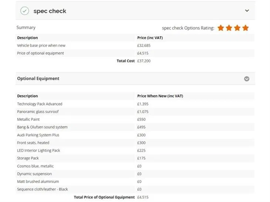This screenshot has height=202, width=270.
Task: Click the LED Interior Lighting Pack row
Action: coord(135,150)
